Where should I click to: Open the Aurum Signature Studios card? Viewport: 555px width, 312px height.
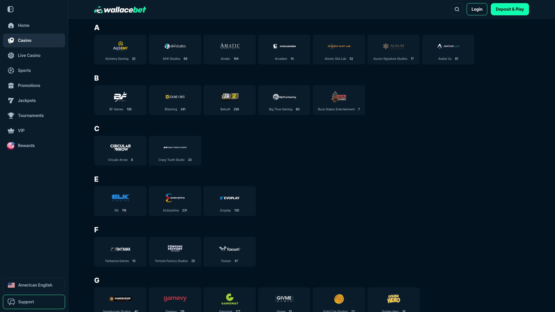393,49
